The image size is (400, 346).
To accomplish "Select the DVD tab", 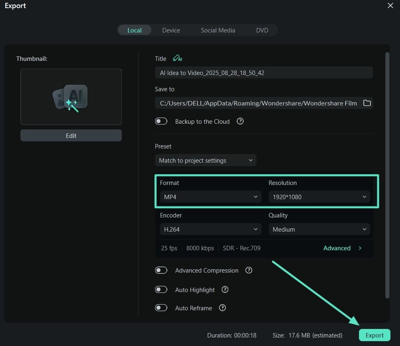I will click(x=262, y=30).
